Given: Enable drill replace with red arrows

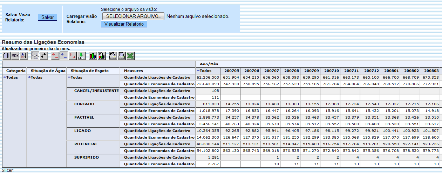Looking at the screenshot, I should pos(73,55).
